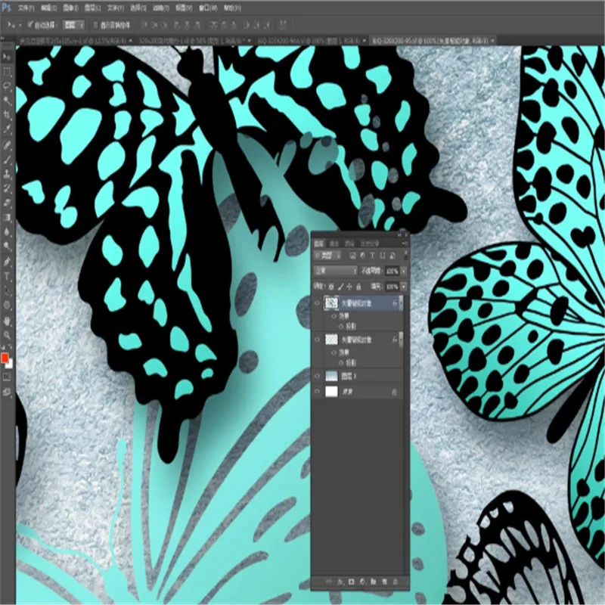The width and height of the screenshot is (605, 605).
Task: Toggle the 自动选择 checkbox
Action: point(30,25)
